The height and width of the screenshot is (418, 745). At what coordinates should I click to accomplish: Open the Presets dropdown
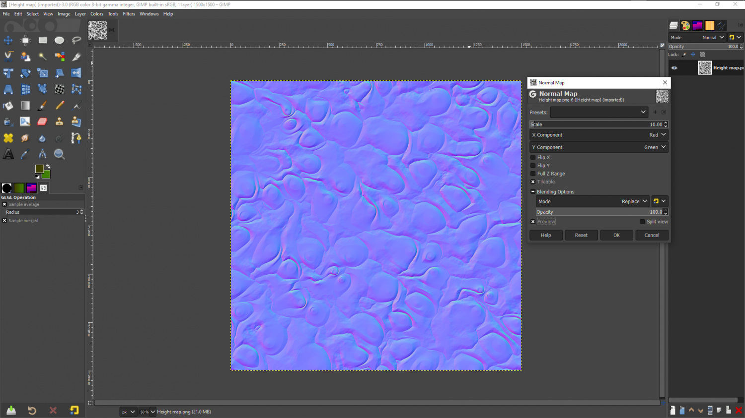(599, 112)
